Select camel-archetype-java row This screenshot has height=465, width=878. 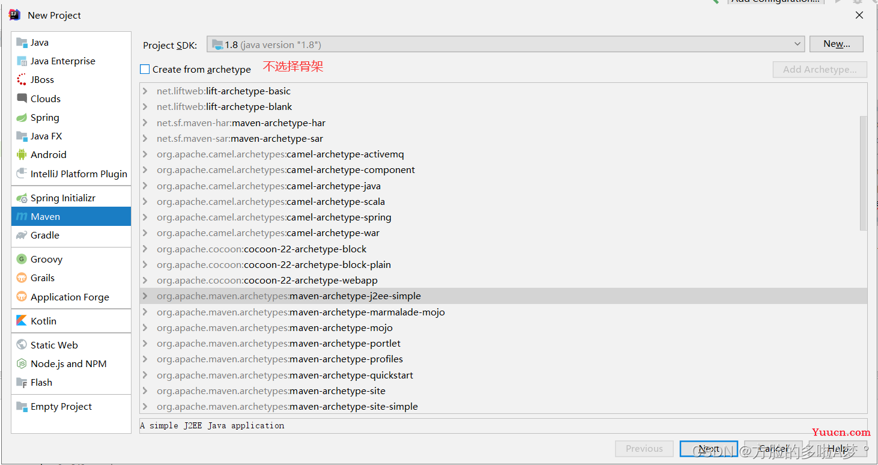click(503, 186)
